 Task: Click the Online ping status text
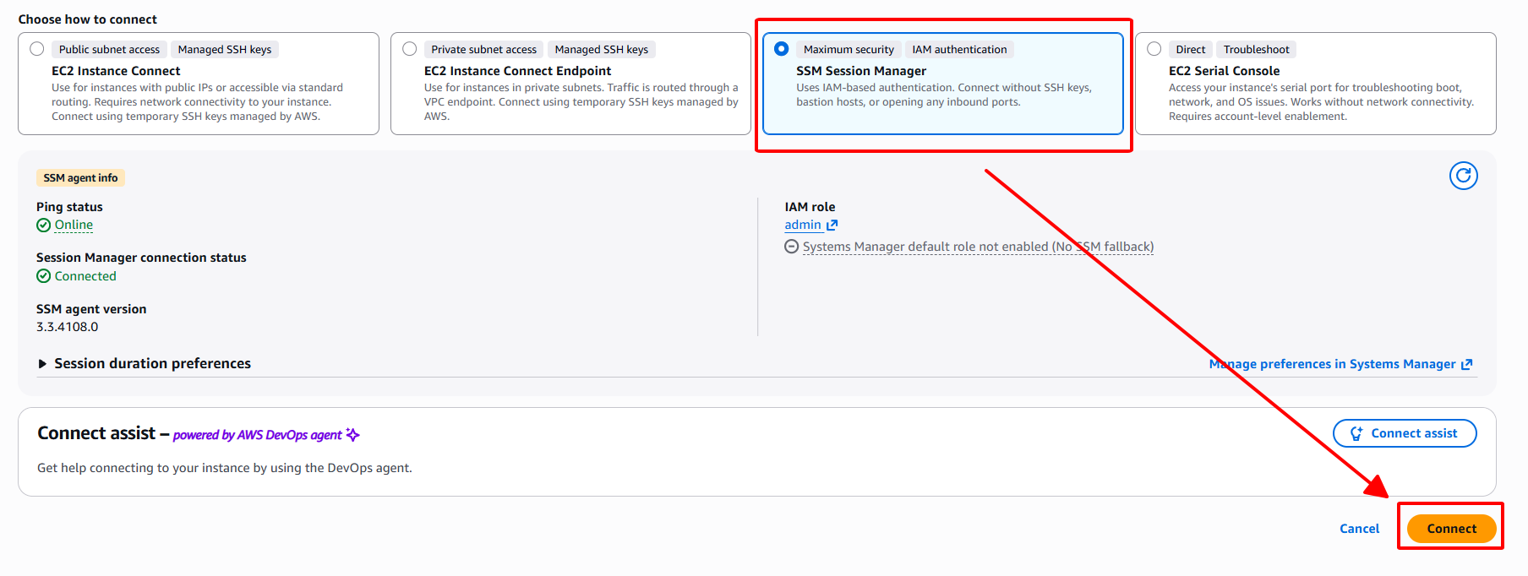74,225
